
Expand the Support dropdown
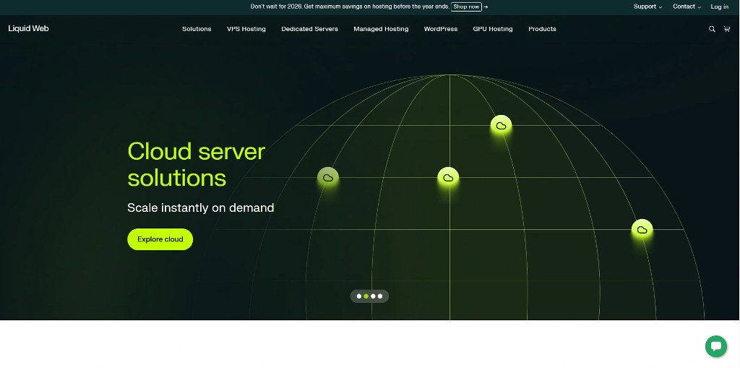coord(647,7)
